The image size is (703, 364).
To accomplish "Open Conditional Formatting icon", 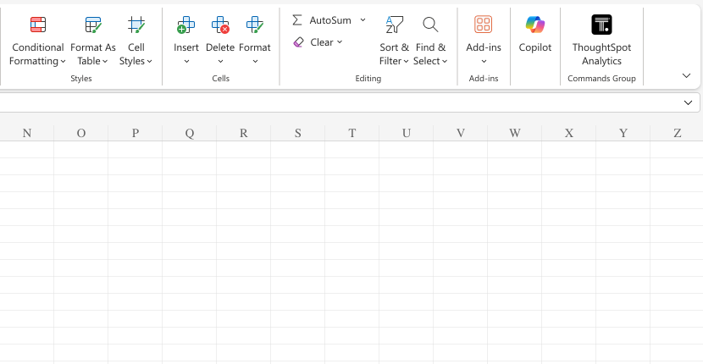I will [x=38, y=25].
